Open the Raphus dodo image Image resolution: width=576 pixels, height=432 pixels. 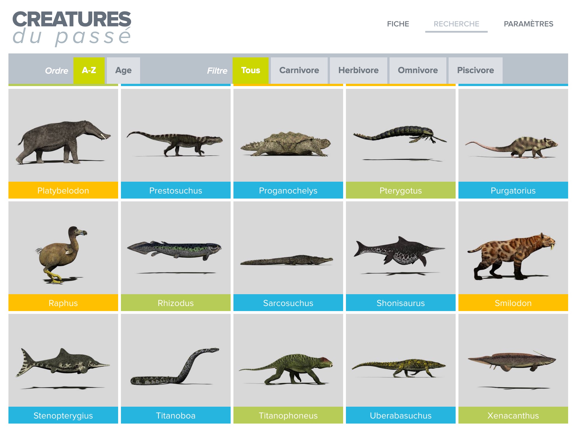[x=63, y=248]
